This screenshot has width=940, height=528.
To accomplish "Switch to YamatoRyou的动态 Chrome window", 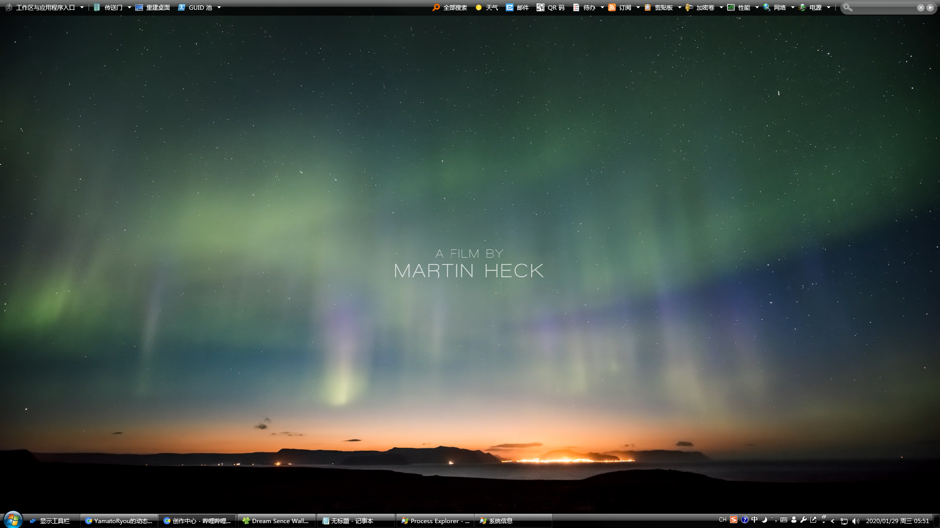I will point(119,521).
